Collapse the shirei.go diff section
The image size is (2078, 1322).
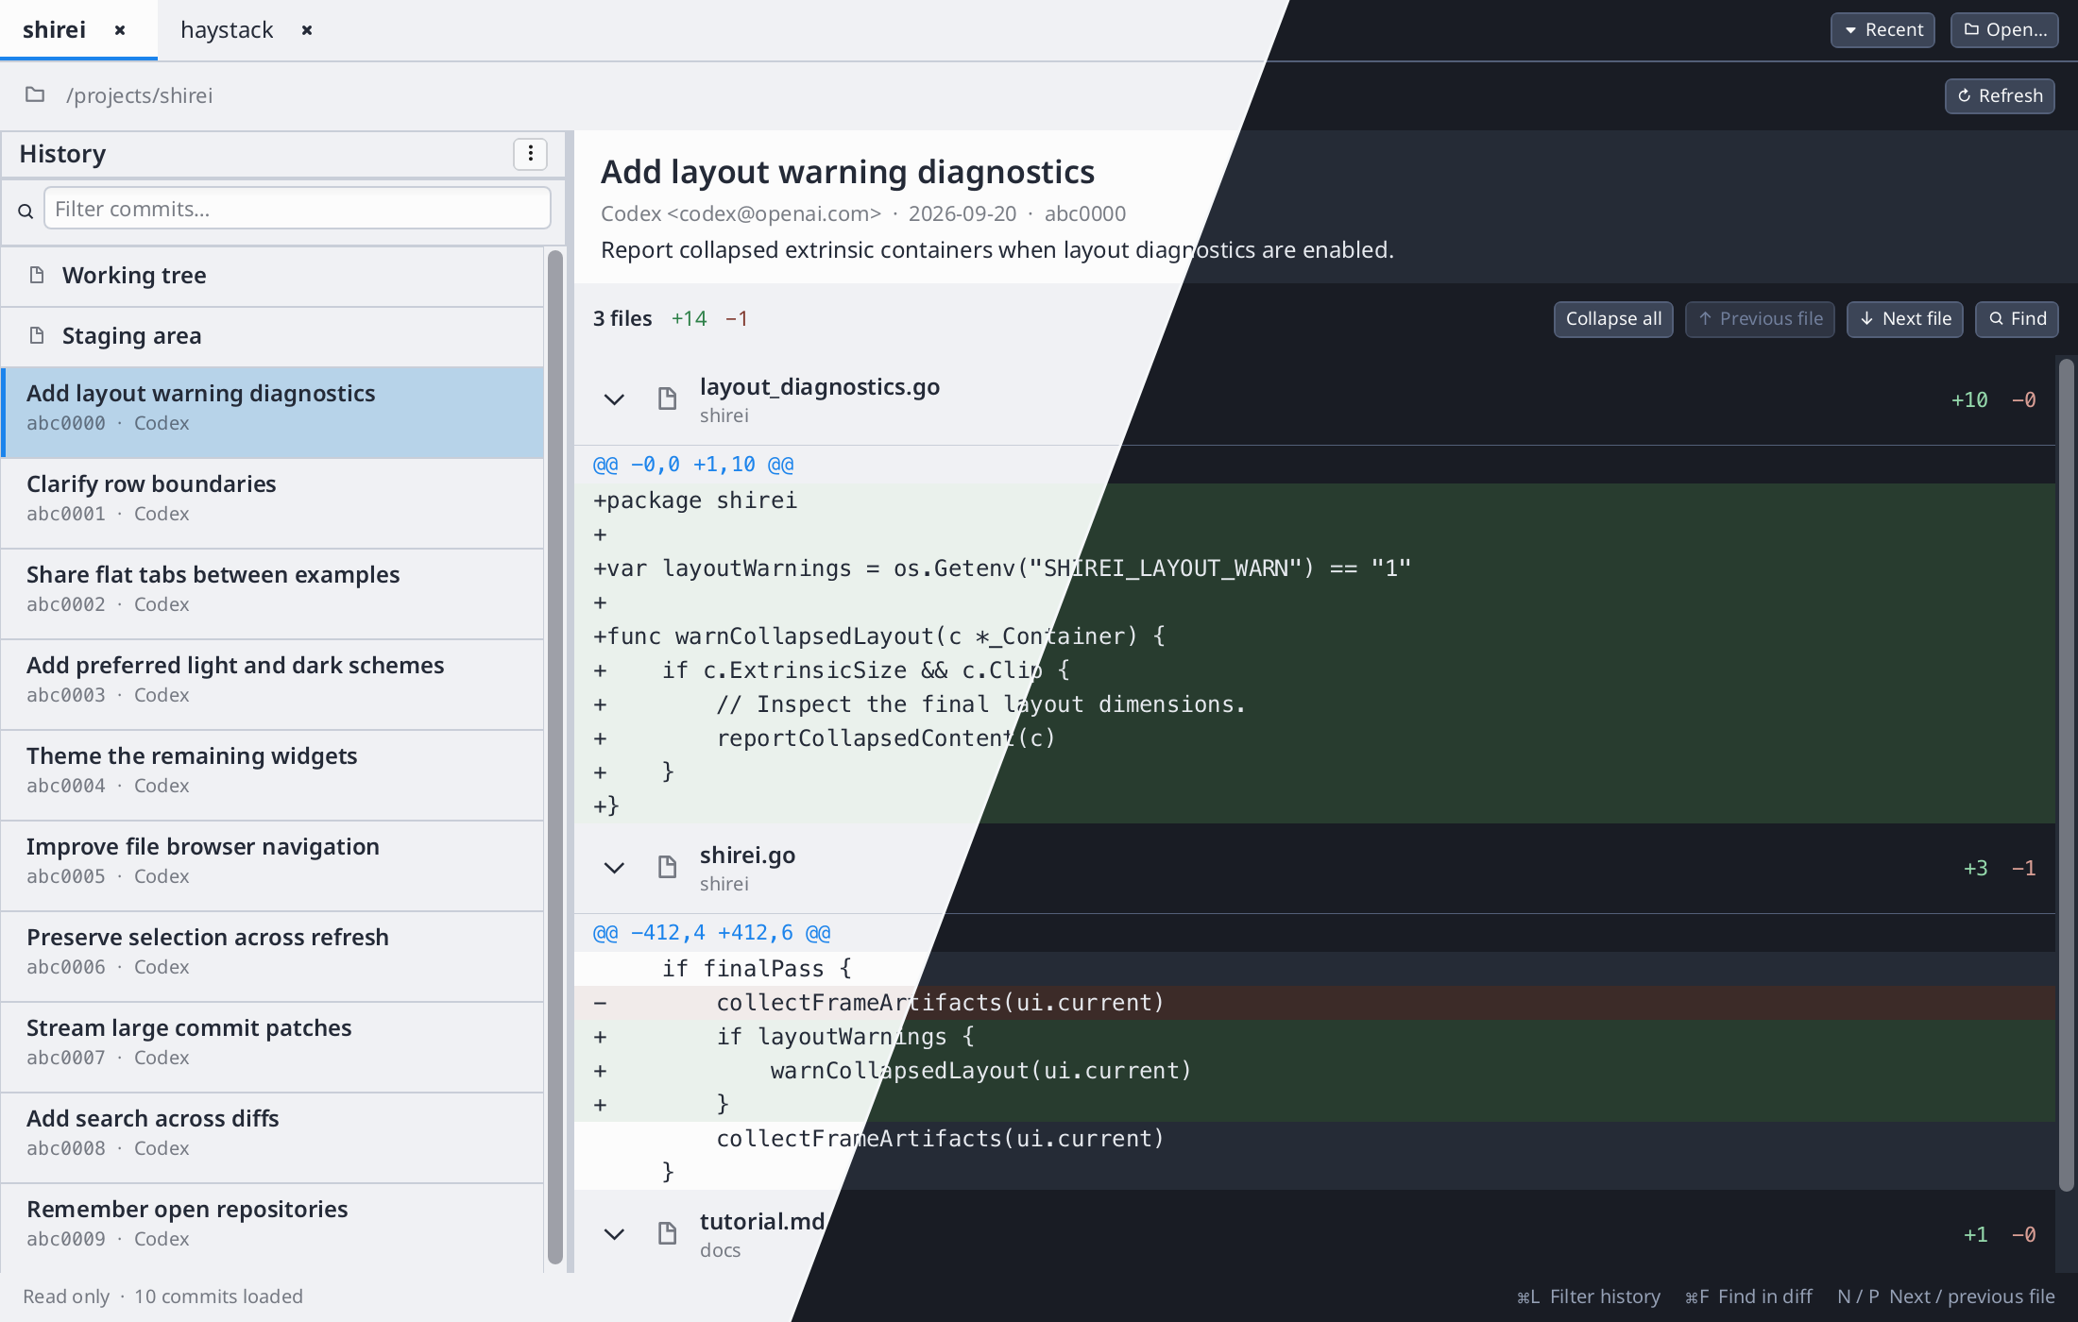(x=614, y=868)
